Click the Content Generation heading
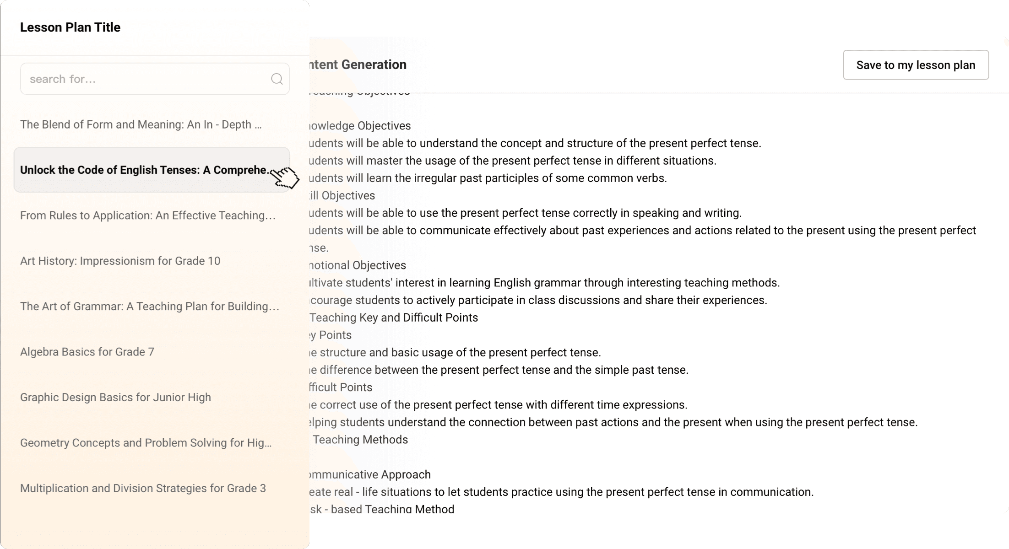This screenshot has width=1009, height=549. pos(358,65)
